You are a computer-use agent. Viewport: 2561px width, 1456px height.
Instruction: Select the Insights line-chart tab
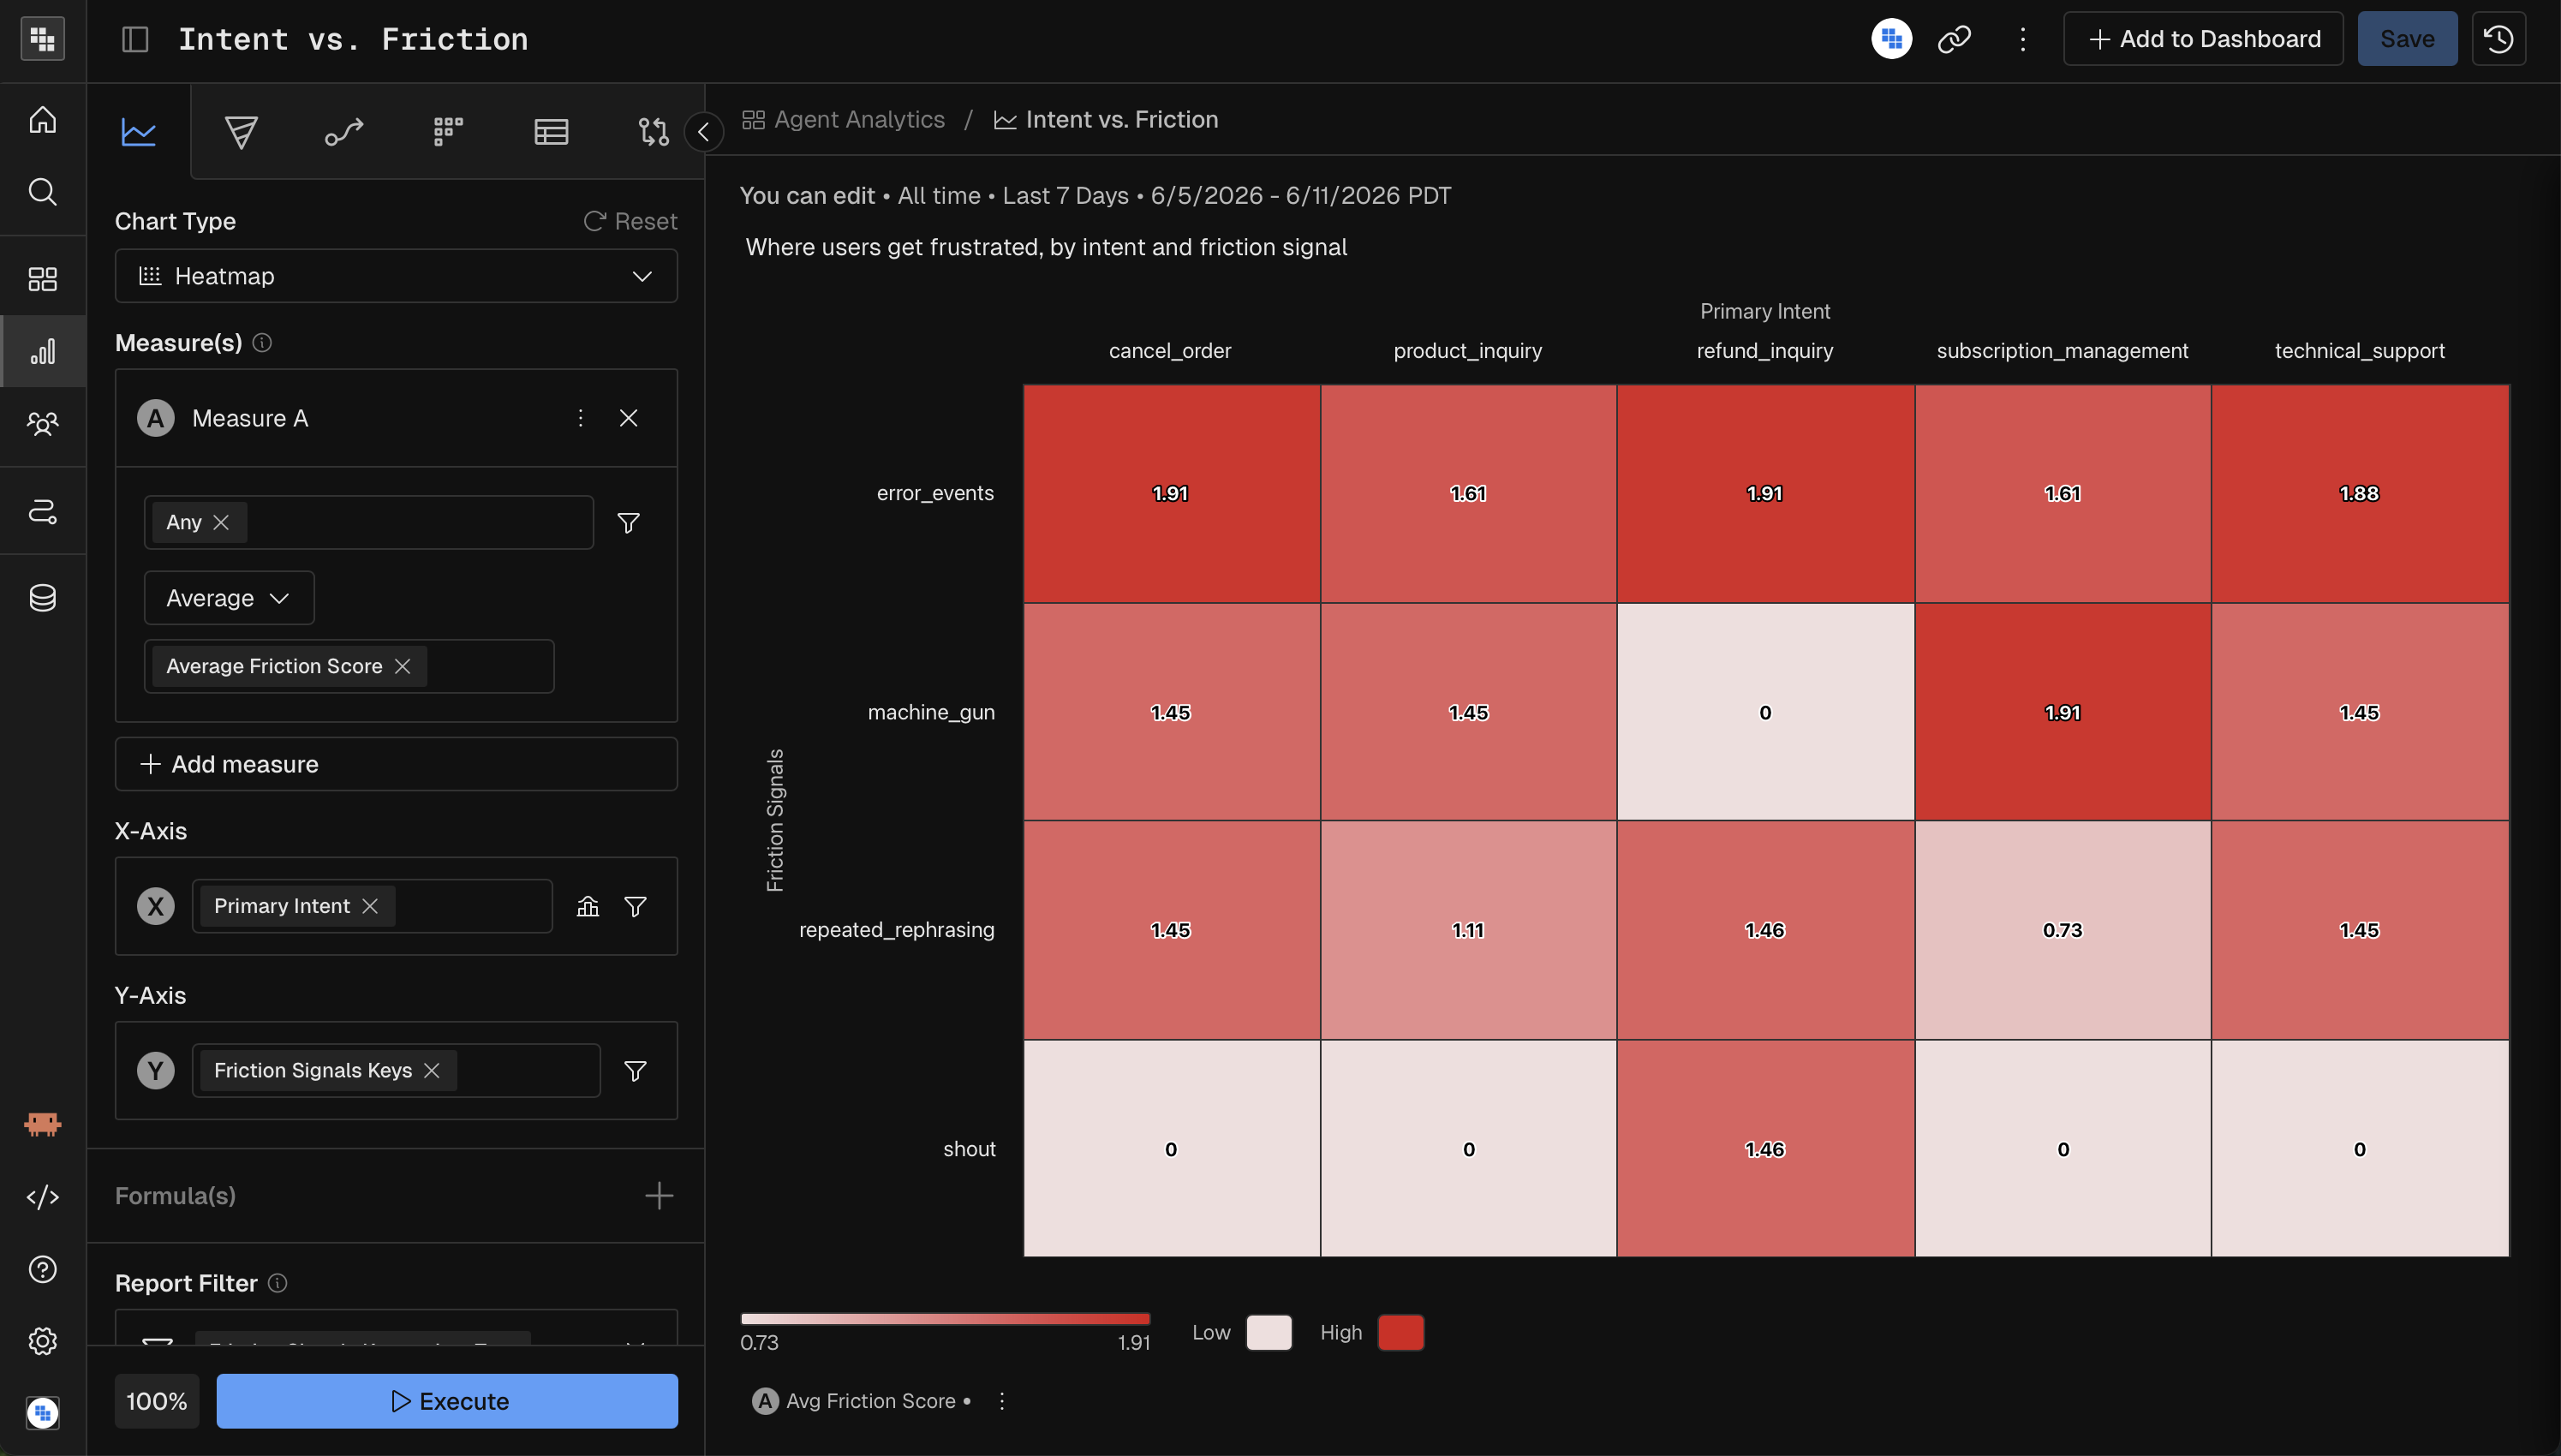[x=138, y=131]
